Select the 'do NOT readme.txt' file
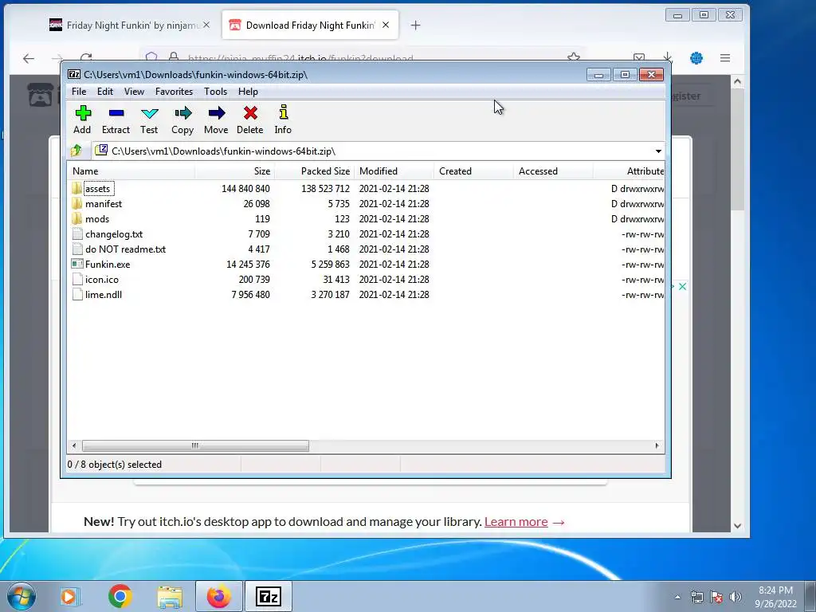816x612 pixels. pyautogui.click(x=125, y=249)
